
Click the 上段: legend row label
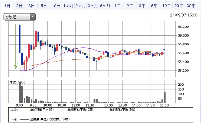tap(14, 110)
